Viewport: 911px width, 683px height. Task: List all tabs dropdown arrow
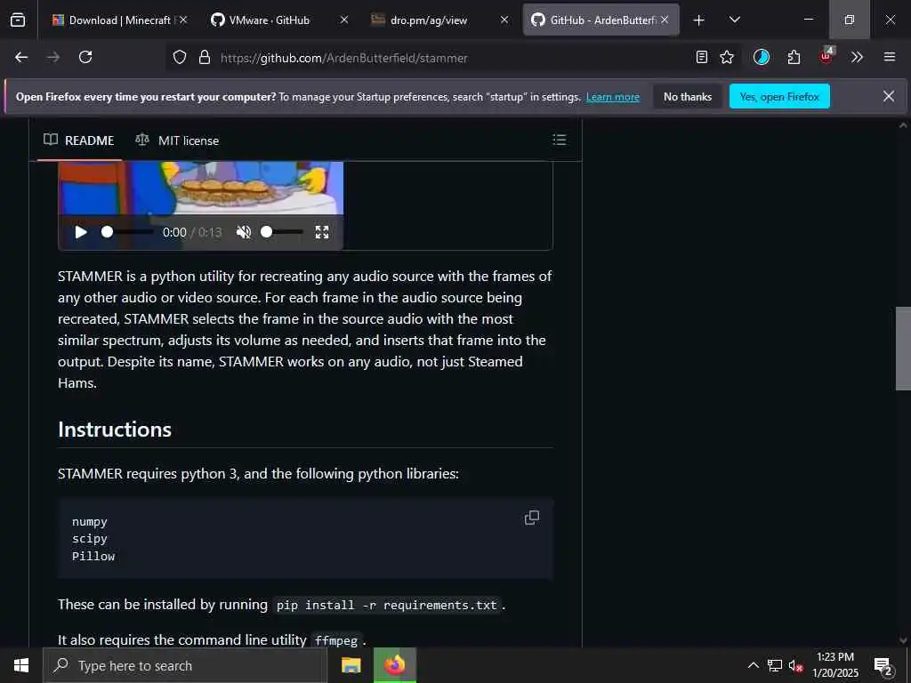734,20
